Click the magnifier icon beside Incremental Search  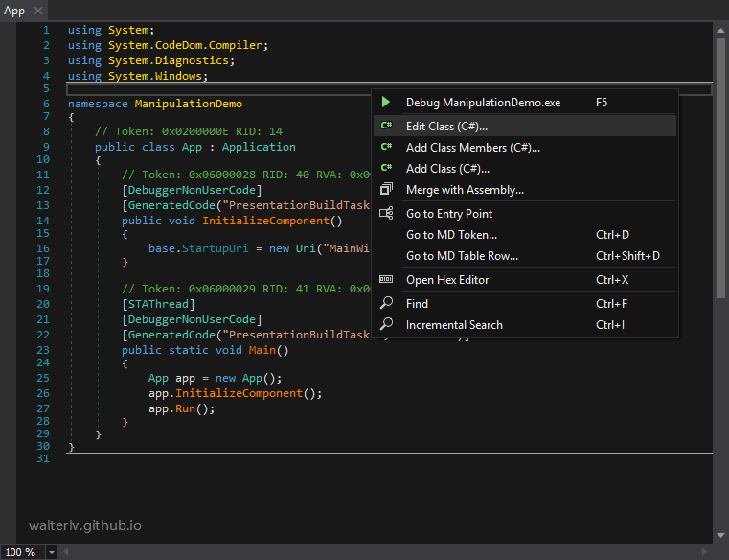(x=386, y=324)
